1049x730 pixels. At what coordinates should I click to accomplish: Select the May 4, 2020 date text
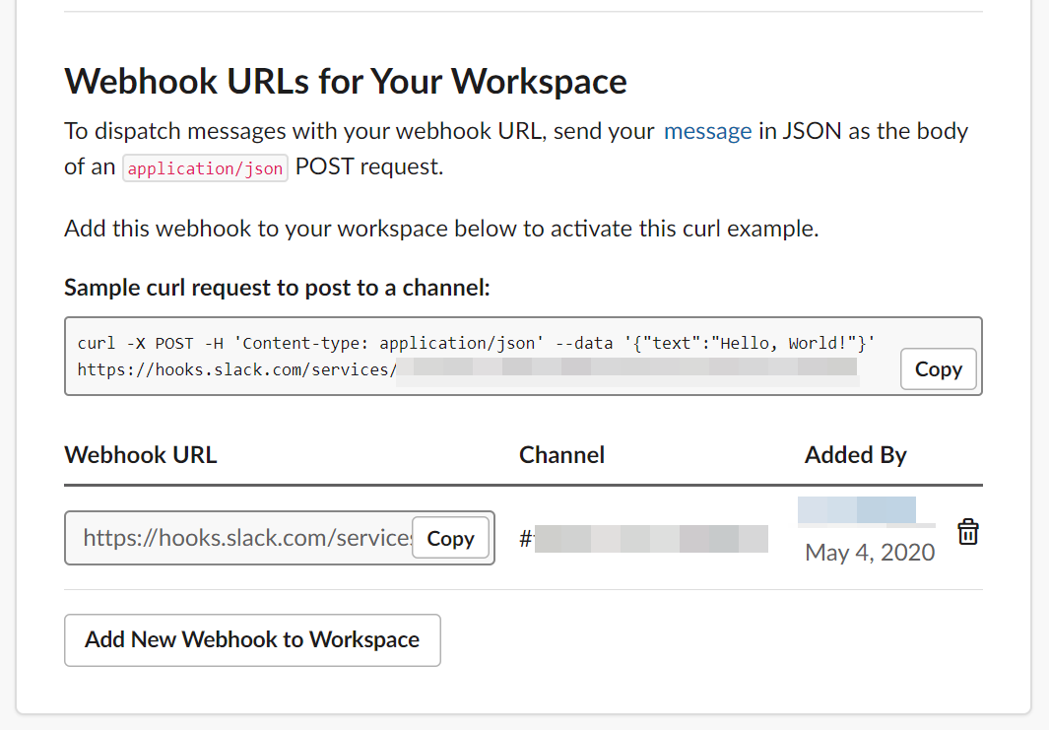(x=869, y=553)
